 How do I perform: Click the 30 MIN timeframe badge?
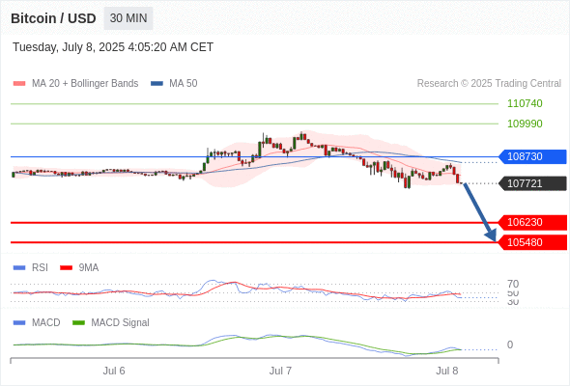click(128, 18)
